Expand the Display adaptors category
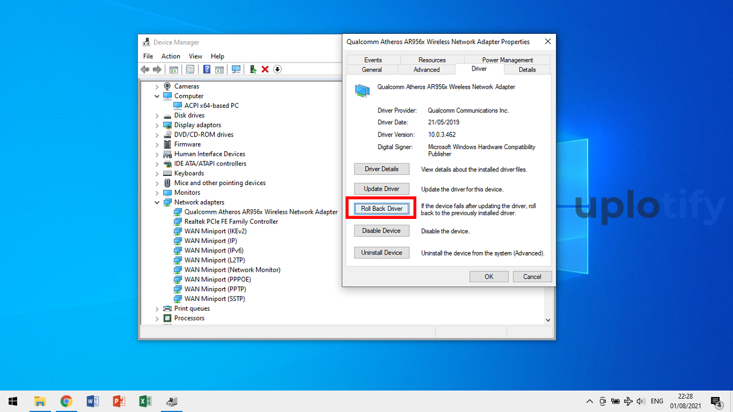 coord(157,125)
